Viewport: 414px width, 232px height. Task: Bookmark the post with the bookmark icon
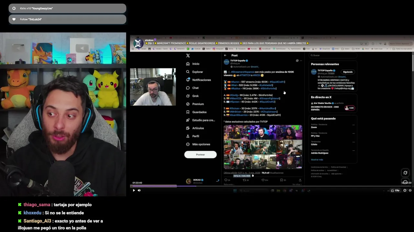pyautogui.click(x=281, y=180)
